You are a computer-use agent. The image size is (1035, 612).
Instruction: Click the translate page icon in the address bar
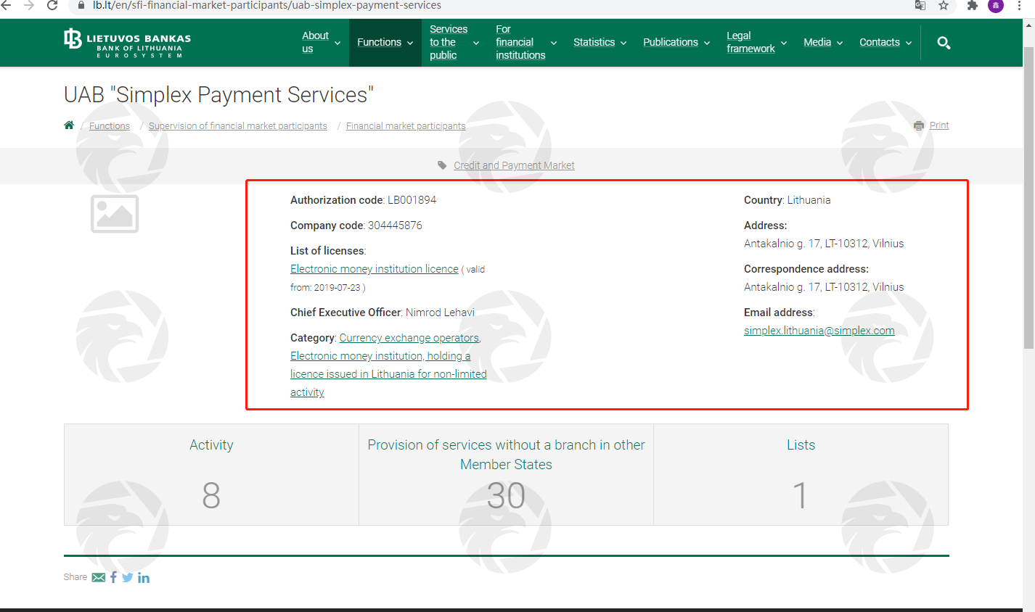pyautogui.click(x=920, y=5)
